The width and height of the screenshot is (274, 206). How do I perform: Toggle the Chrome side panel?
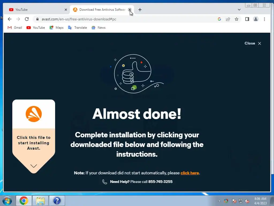247,19
